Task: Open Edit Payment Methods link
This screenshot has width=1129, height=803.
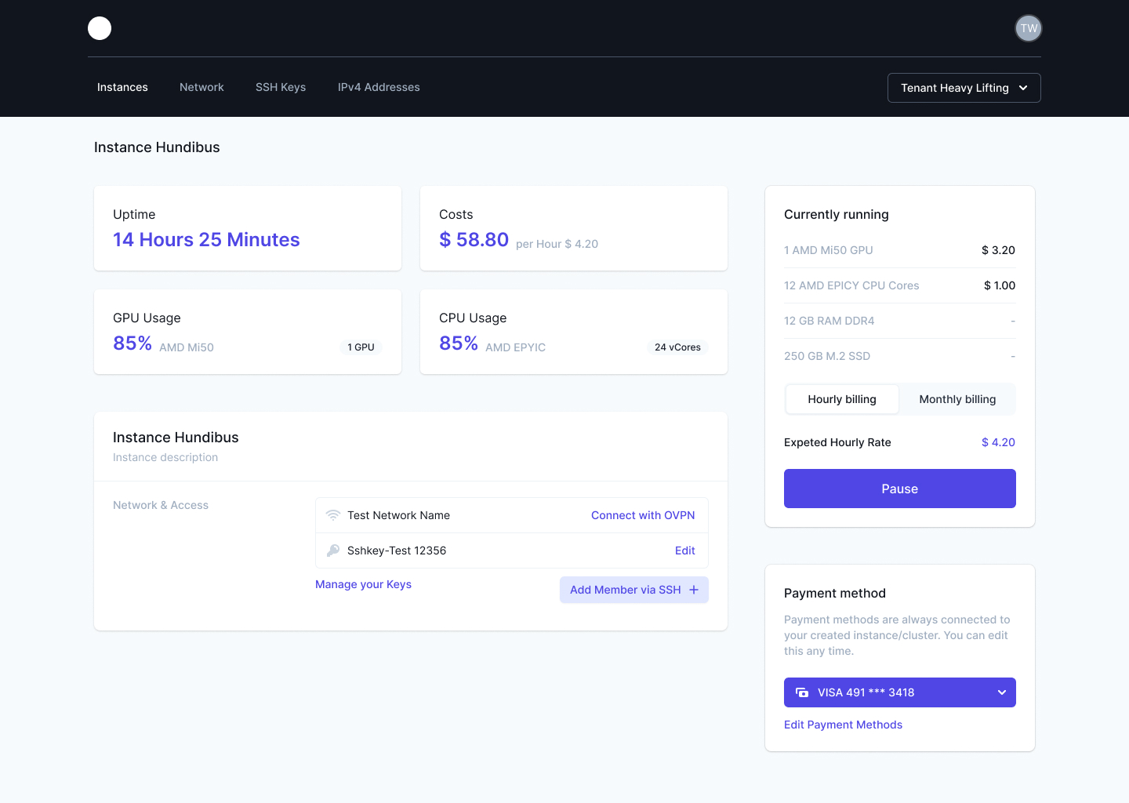Action: point(843,725)
